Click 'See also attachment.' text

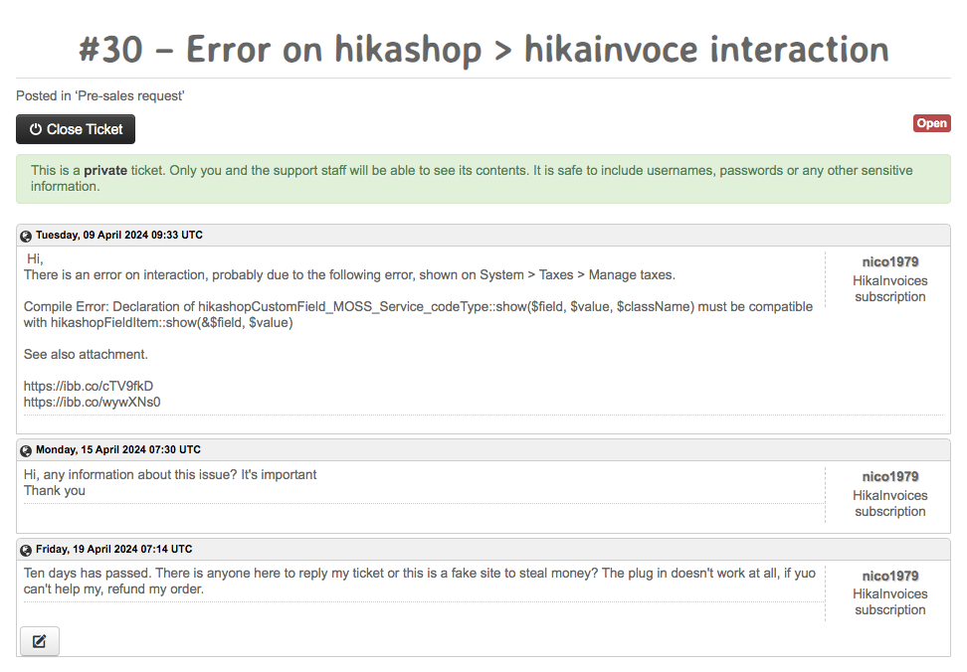86,355
